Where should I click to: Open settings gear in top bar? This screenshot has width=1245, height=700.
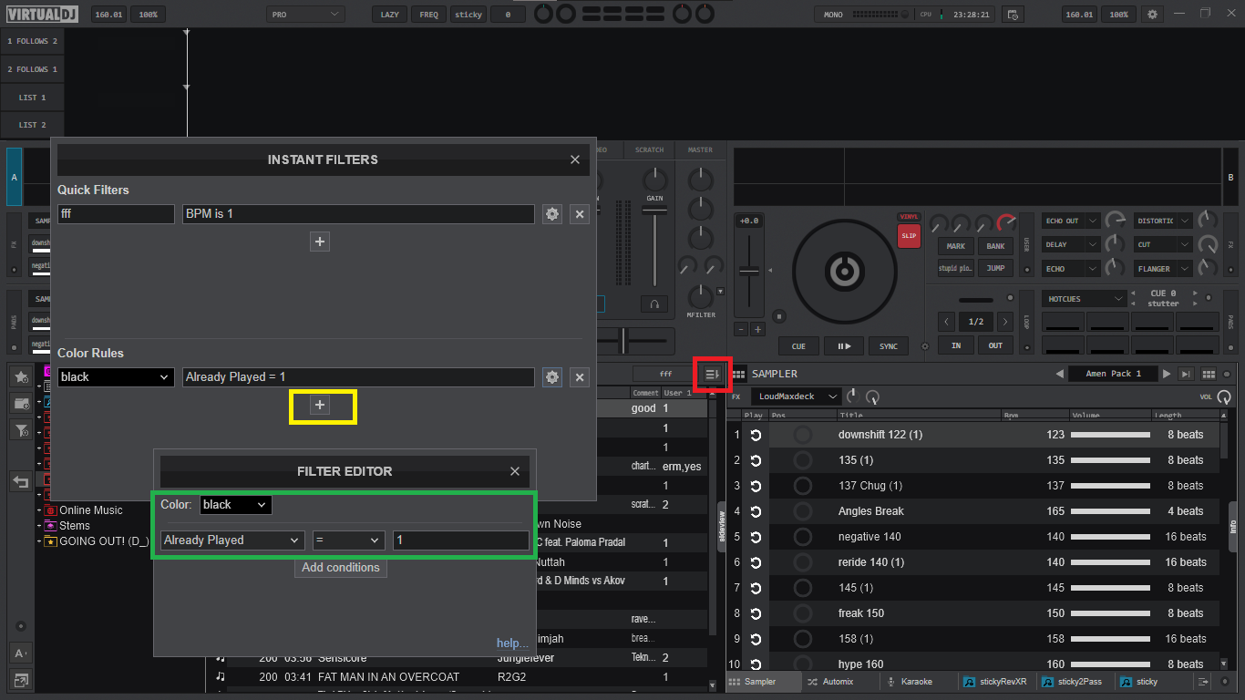(1153, 15)
